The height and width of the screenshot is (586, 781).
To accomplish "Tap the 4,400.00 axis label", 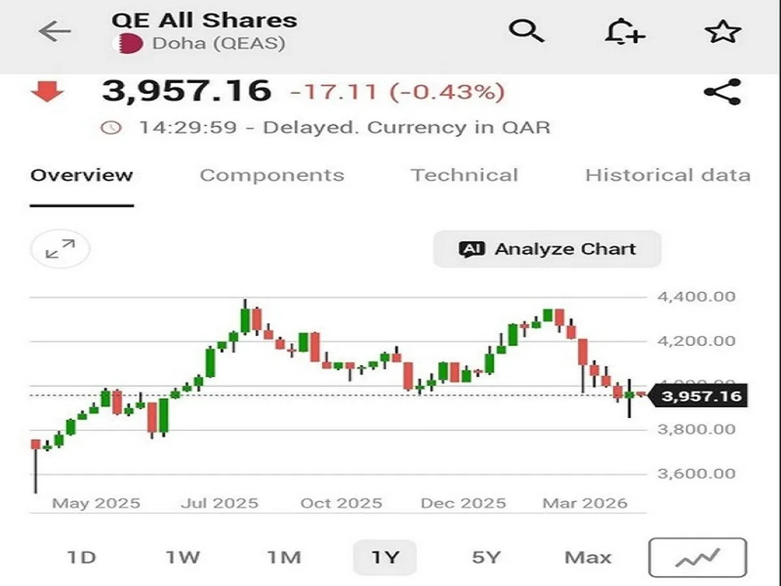I will tap(697, 297).
